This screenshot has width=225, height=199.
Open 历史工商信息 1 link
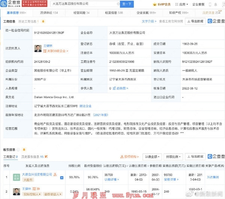pyautogui.click(x=28, y=21)
